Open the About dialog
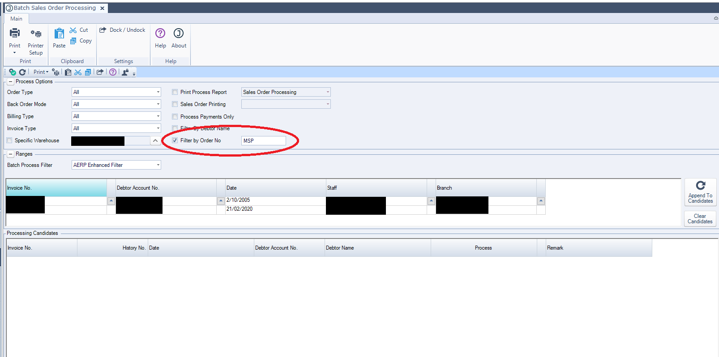 [179, 34]
